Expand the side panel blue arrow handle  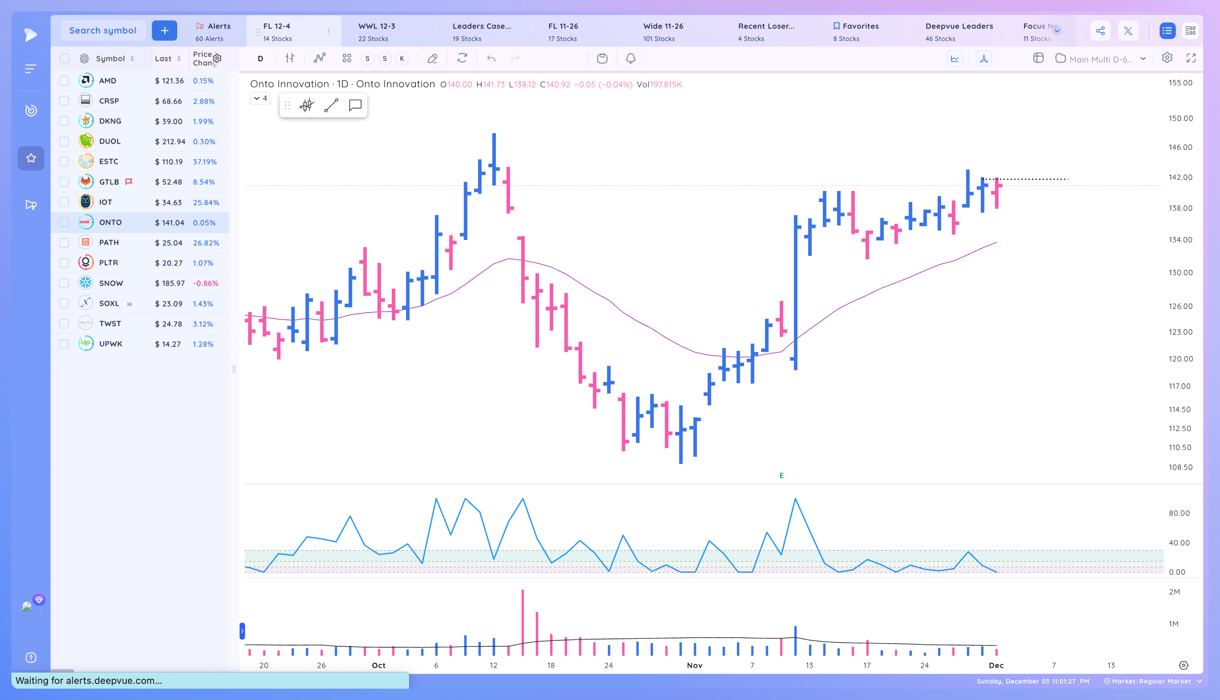[x=242, y=631]
